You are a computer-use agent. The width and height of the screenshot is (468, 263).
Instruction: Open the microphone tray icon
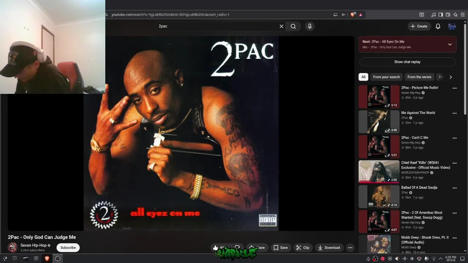426,259
